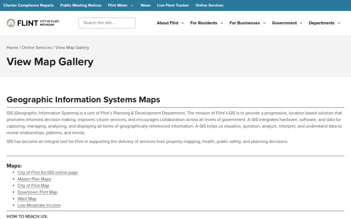Click the Home breadcrumb link
351x219 pixels.
12,48
